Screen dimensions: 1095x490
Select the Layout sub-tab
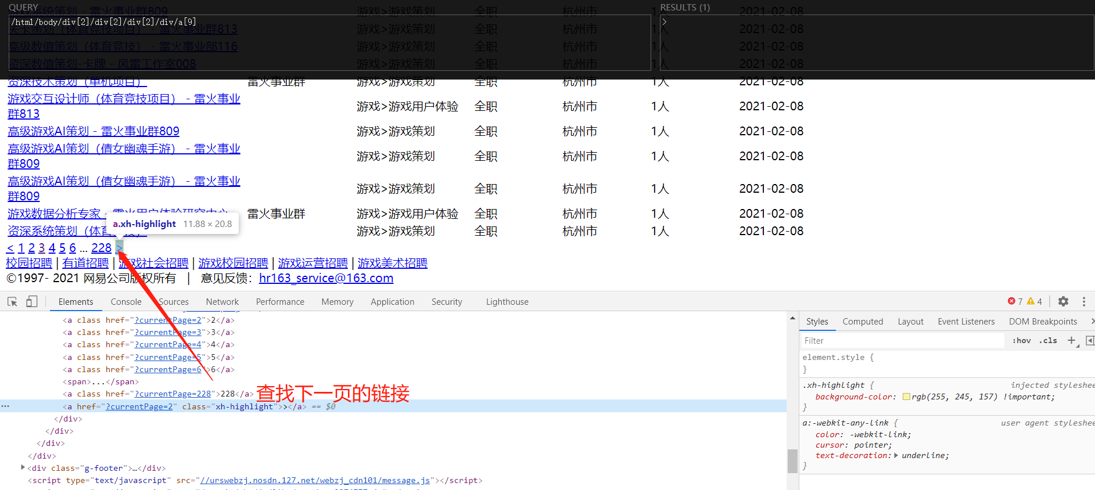pos(910,322)
